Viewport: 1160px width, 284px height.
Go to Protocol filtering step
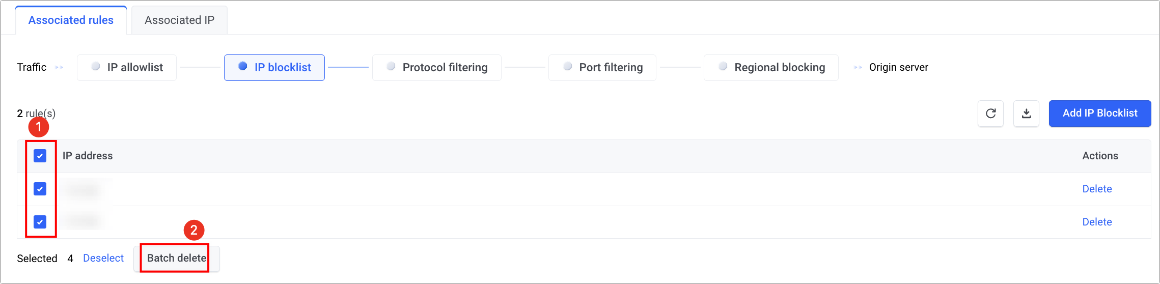tap(437, 68)
